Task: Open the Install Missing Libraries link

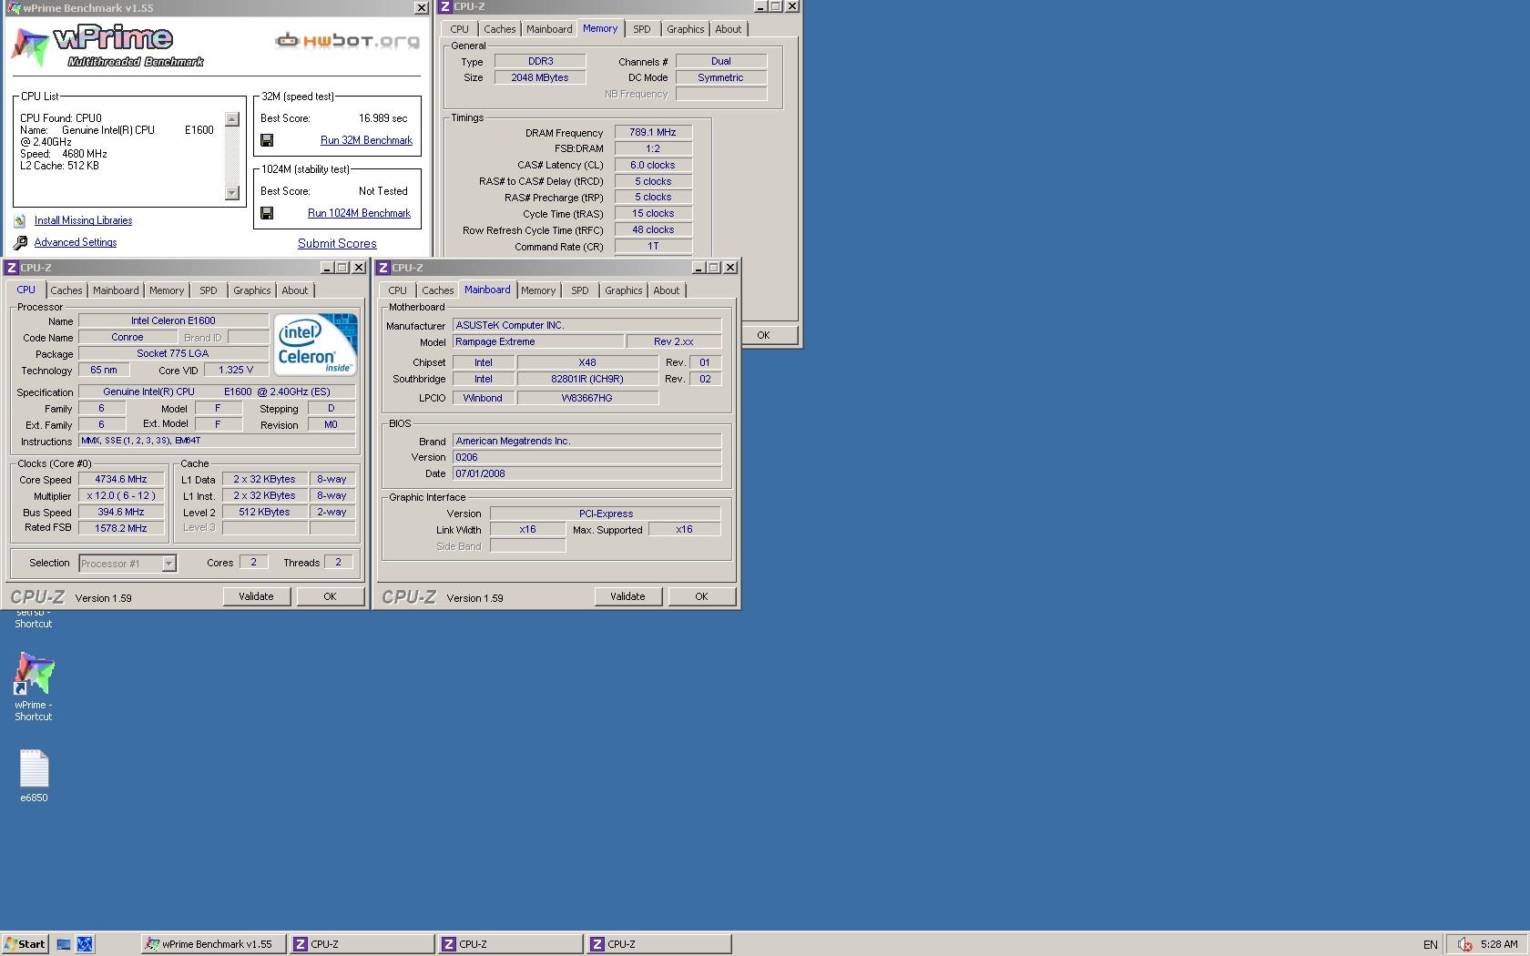Action: tap(83, 220)
